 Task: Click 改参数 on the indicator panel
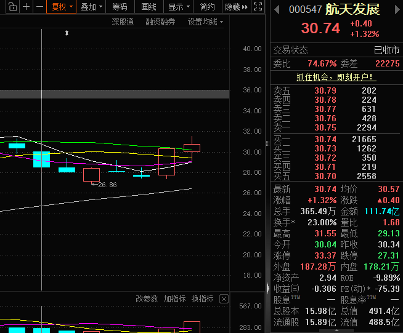click(147, 299)
